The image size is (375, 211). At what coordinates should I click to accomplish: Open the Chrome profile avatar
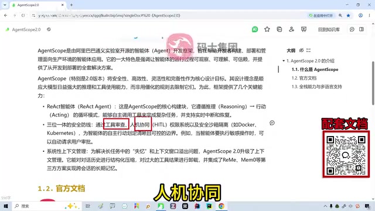(360, 15)
